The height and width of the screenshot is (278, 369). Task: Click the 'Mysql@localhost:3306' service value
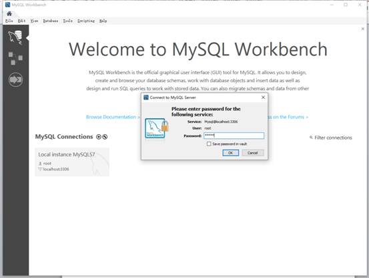[221, 122]
